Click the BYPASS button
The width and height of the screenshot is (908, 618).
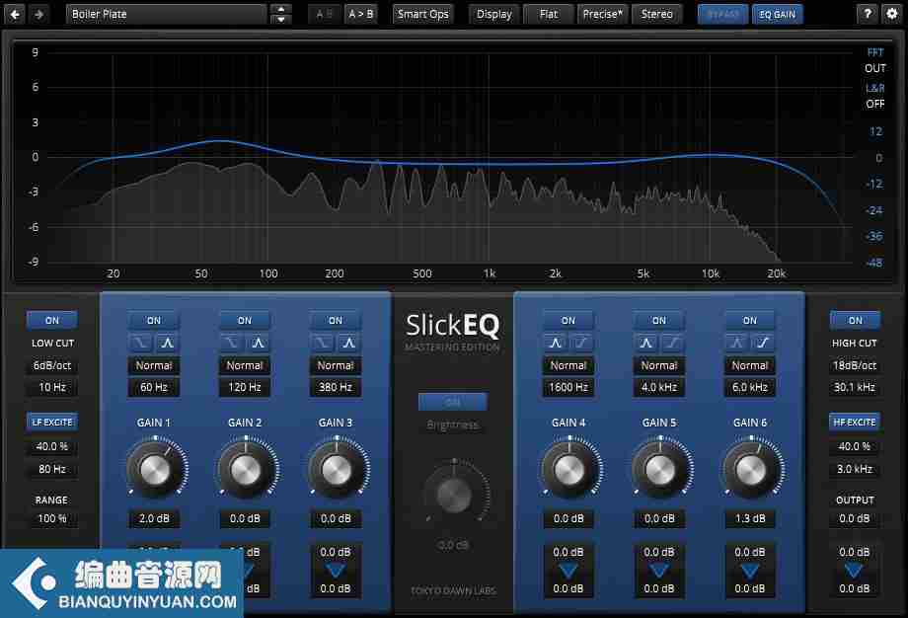coord(722,14)
